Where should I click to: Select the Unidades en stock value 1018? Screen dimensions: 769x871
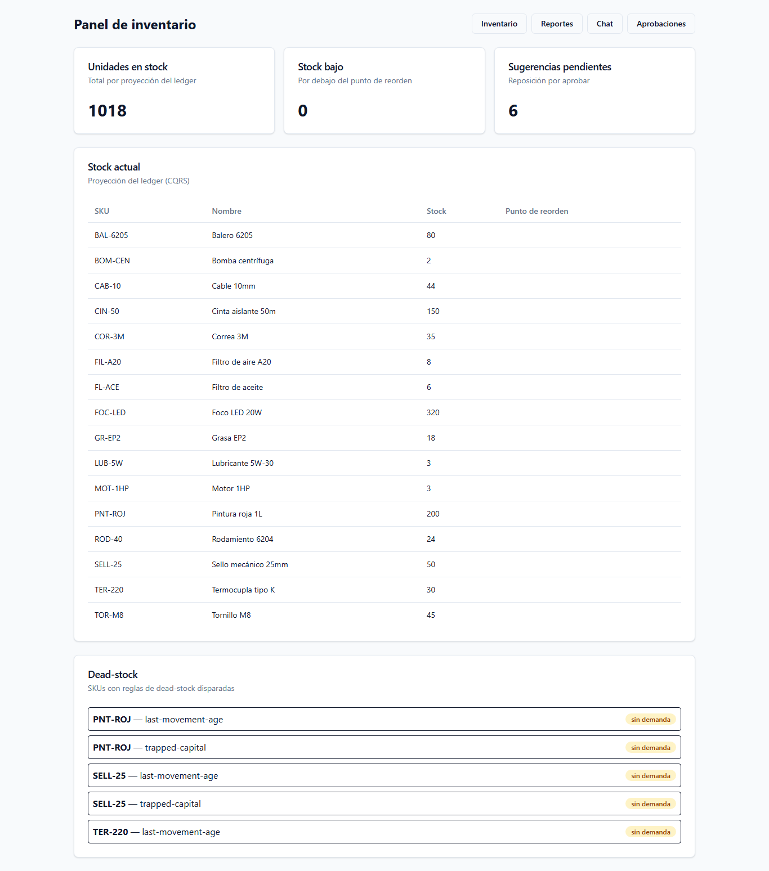coord(108,111)
